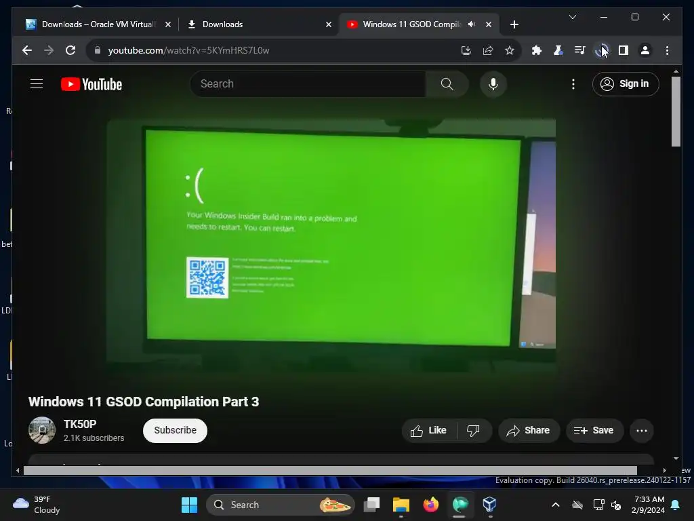Share this page via address bar icon

(x=488, y=50)
